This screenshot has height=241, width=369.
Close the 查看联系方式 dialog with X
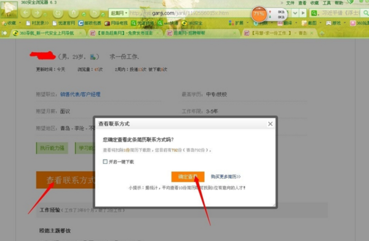coord(270,124)
